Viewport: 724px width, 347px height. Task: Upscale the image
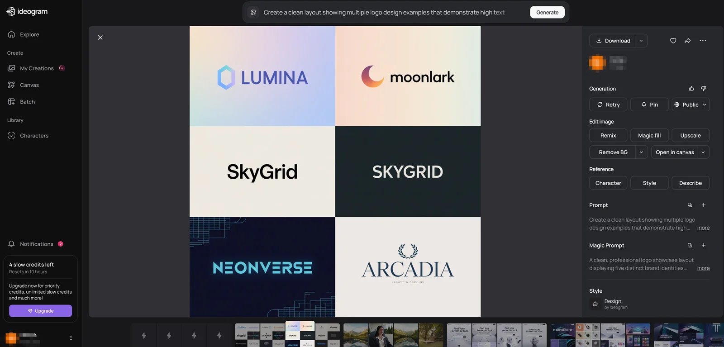[691, 135]
